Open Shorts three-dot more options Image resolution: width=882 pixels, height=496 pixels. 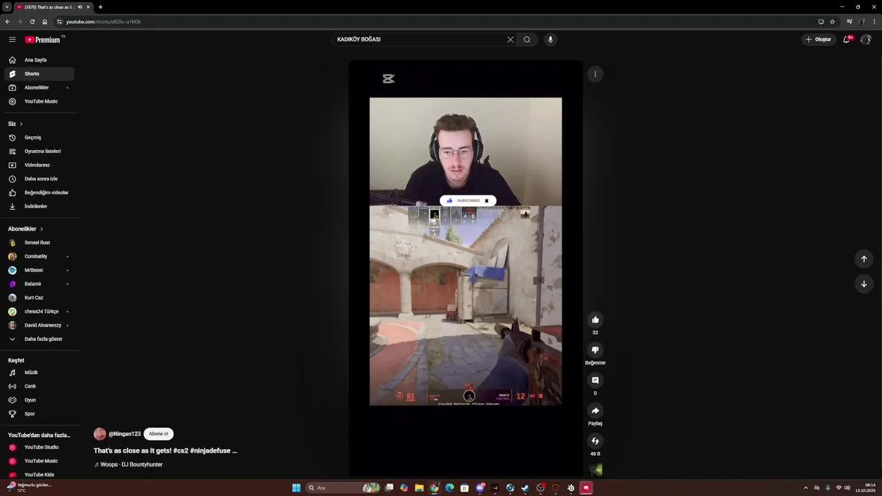pos(595,74)
